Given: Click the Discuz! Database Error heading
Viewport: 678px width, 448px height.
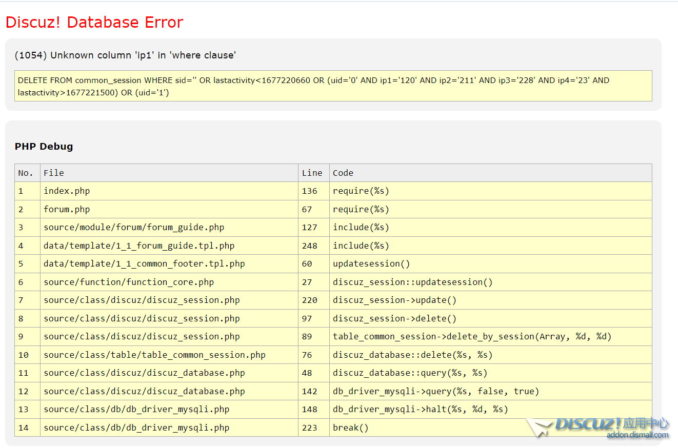Looking at the screenshot, I should [x=94, y=23].
